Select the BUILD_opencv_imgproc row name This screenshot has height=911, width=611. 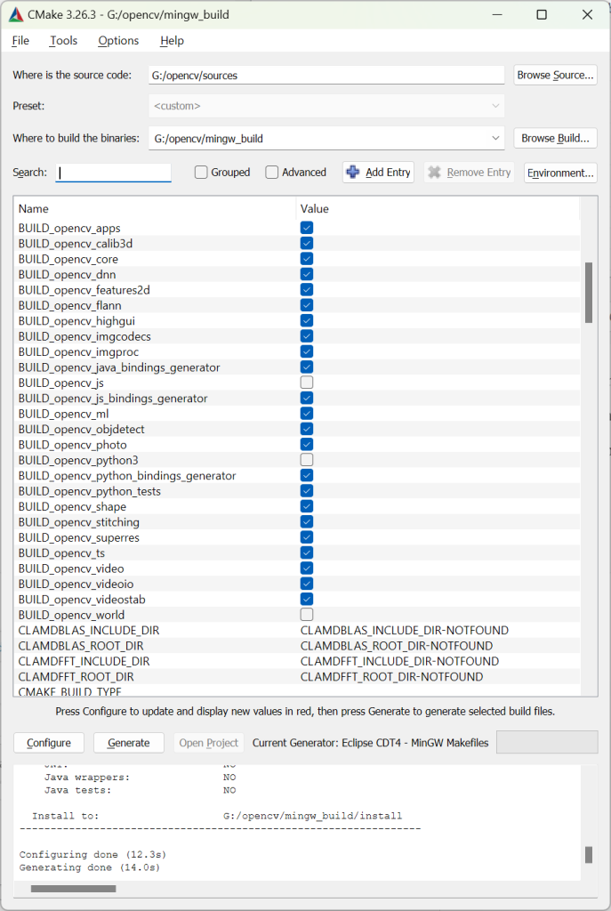(78, 351)
